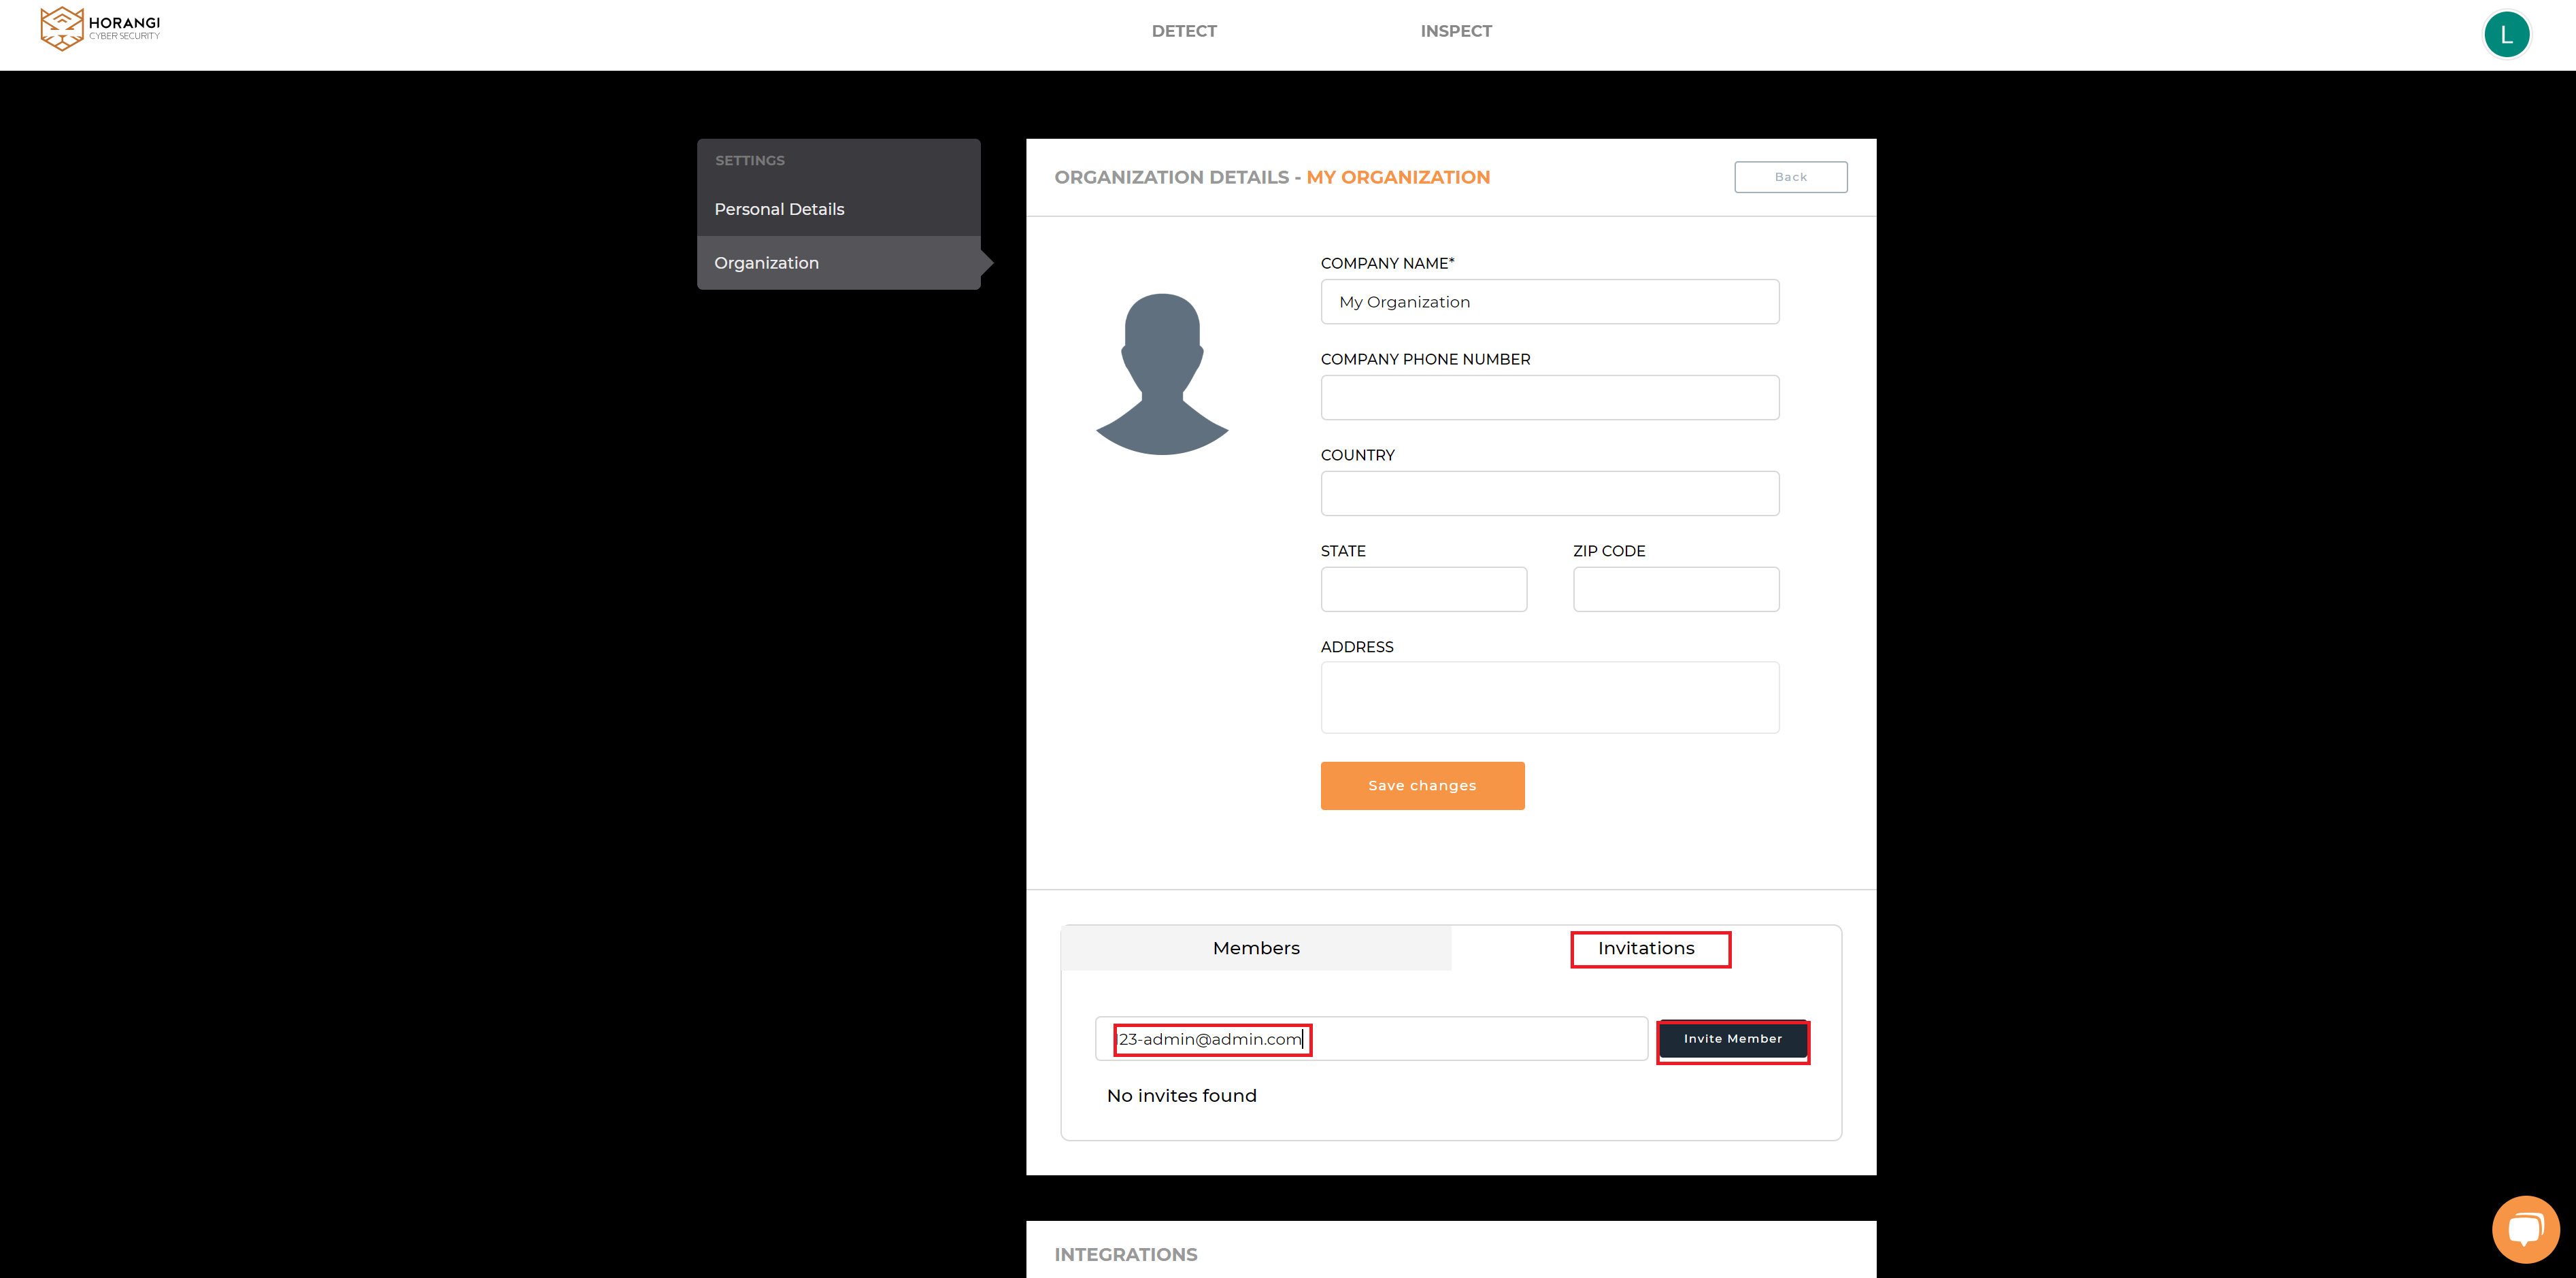Click the organization avatar placeholder image

click(x=1162, y=374)
